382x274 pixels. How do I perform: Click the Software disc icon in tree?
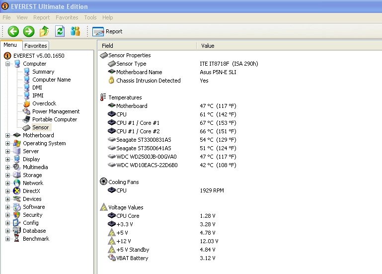tap(17, 207)
